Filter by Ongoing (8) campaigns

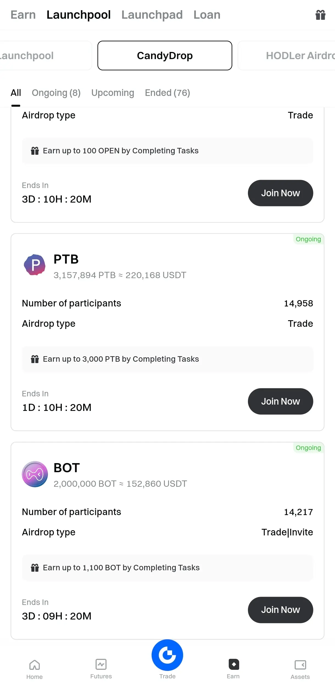[56, 93]
